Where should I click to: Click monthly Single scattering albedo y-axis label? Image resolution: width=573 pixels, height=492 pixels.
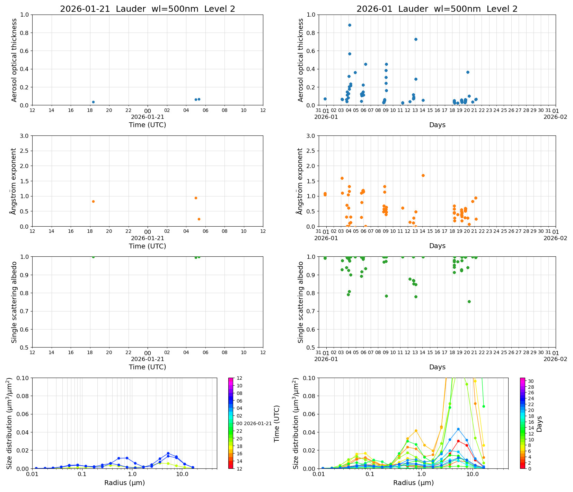pyautogui.click(x=301, y=302)
